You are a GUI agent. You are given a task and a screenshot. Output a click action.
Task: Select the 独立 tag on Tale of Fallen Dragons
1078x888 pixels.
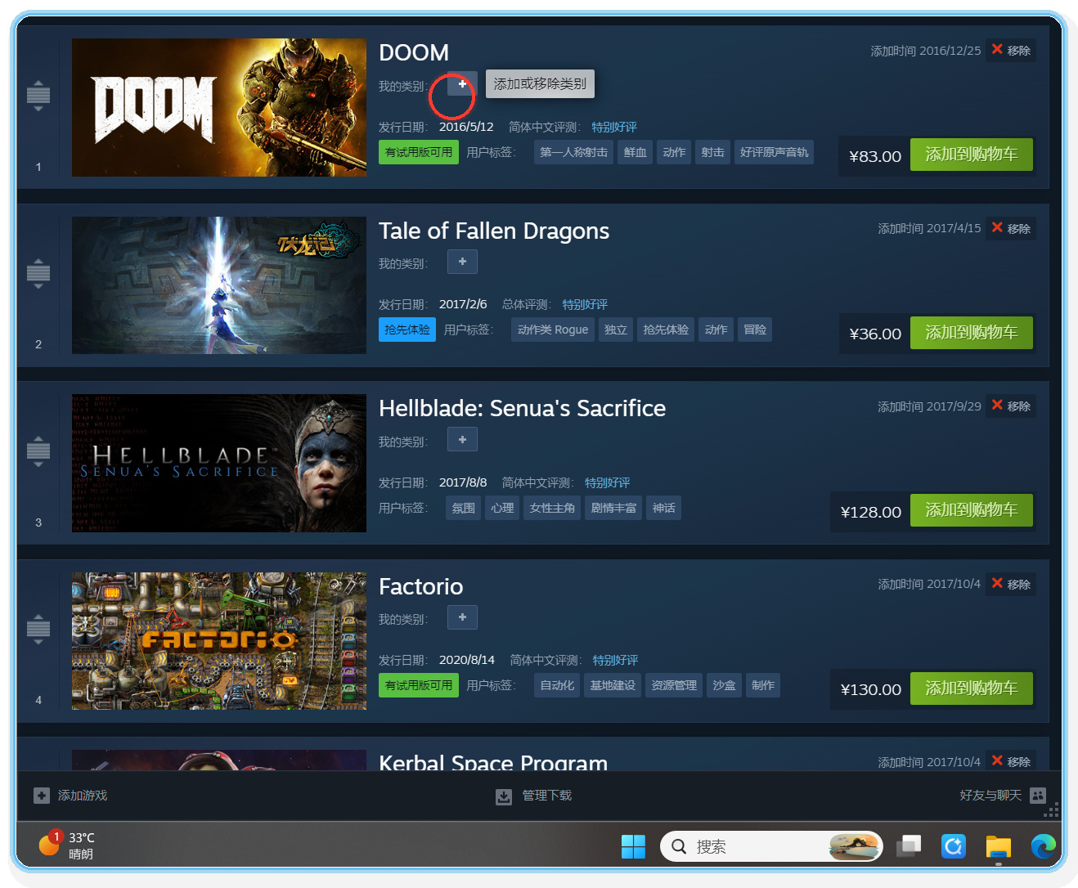tap(616, 330)
